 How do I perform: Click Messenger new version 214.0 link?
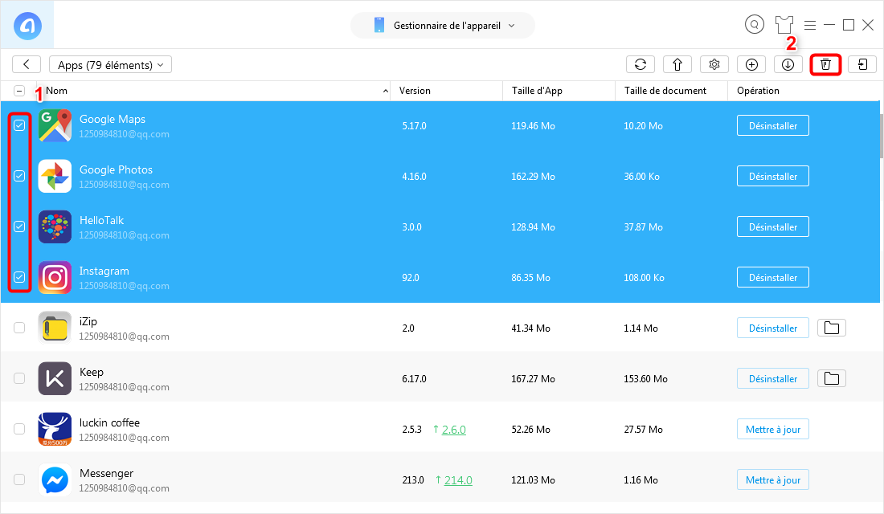click(458, 480)
